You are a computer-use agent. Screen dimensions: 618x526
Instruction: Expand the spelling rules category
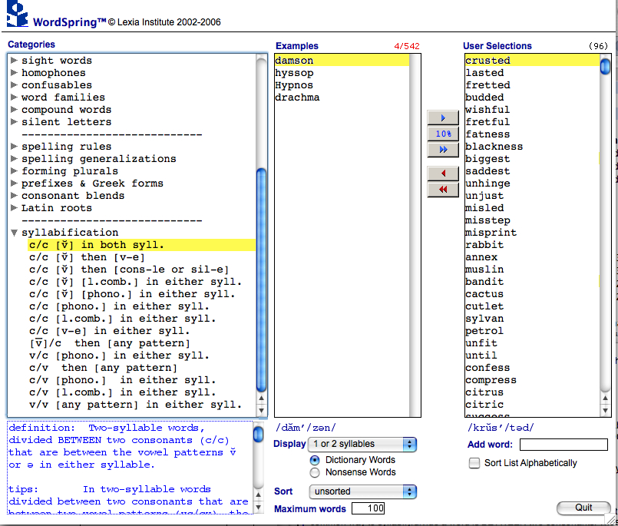point(14,147)
